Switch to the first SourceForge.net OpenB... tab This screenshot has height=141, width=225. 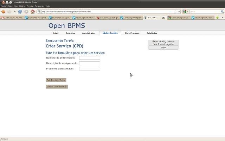tap(36, 18)
